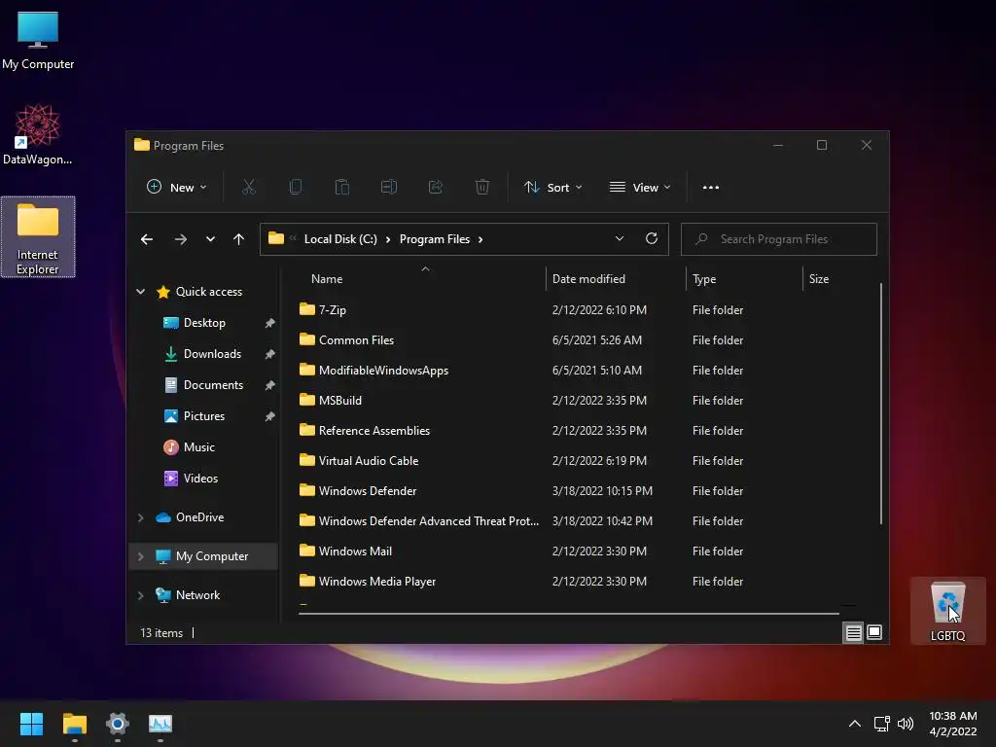Expand the My Computer tree node
This screenshot has height=747, width=996.
point(140,556)
